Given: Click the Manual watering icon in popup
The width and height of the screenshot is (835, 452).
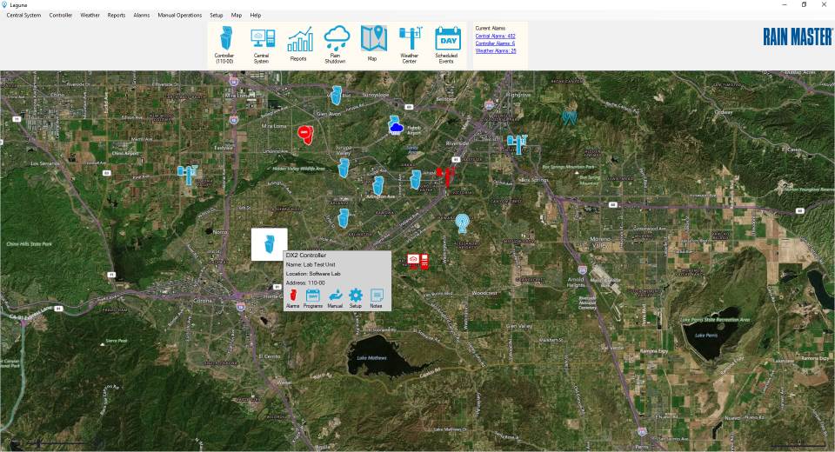Looking at the screenshot, I should tap(335, 296).
